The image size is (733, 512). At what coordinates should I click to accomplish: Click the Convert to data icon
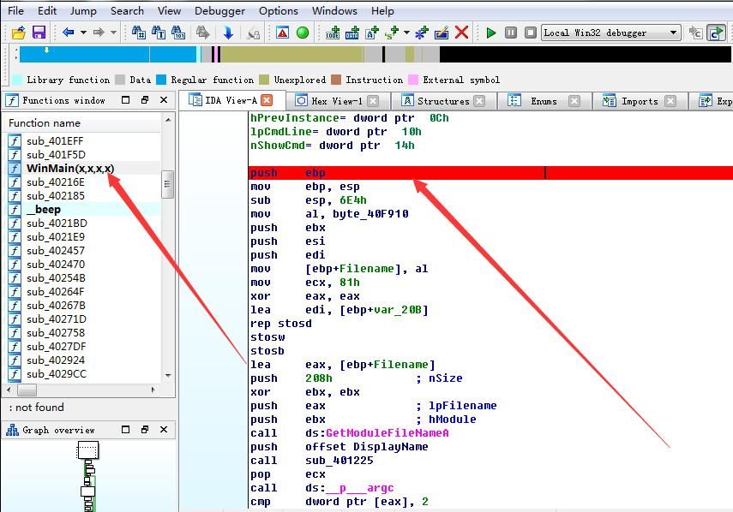tap(352, 33)
